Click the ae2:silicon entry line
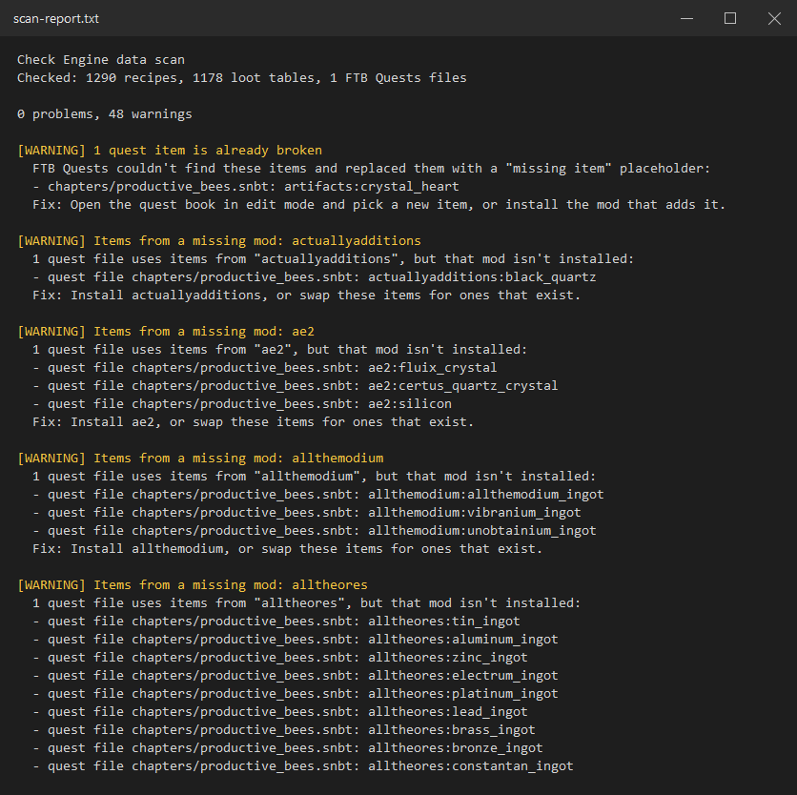 [x=241, y=403]
